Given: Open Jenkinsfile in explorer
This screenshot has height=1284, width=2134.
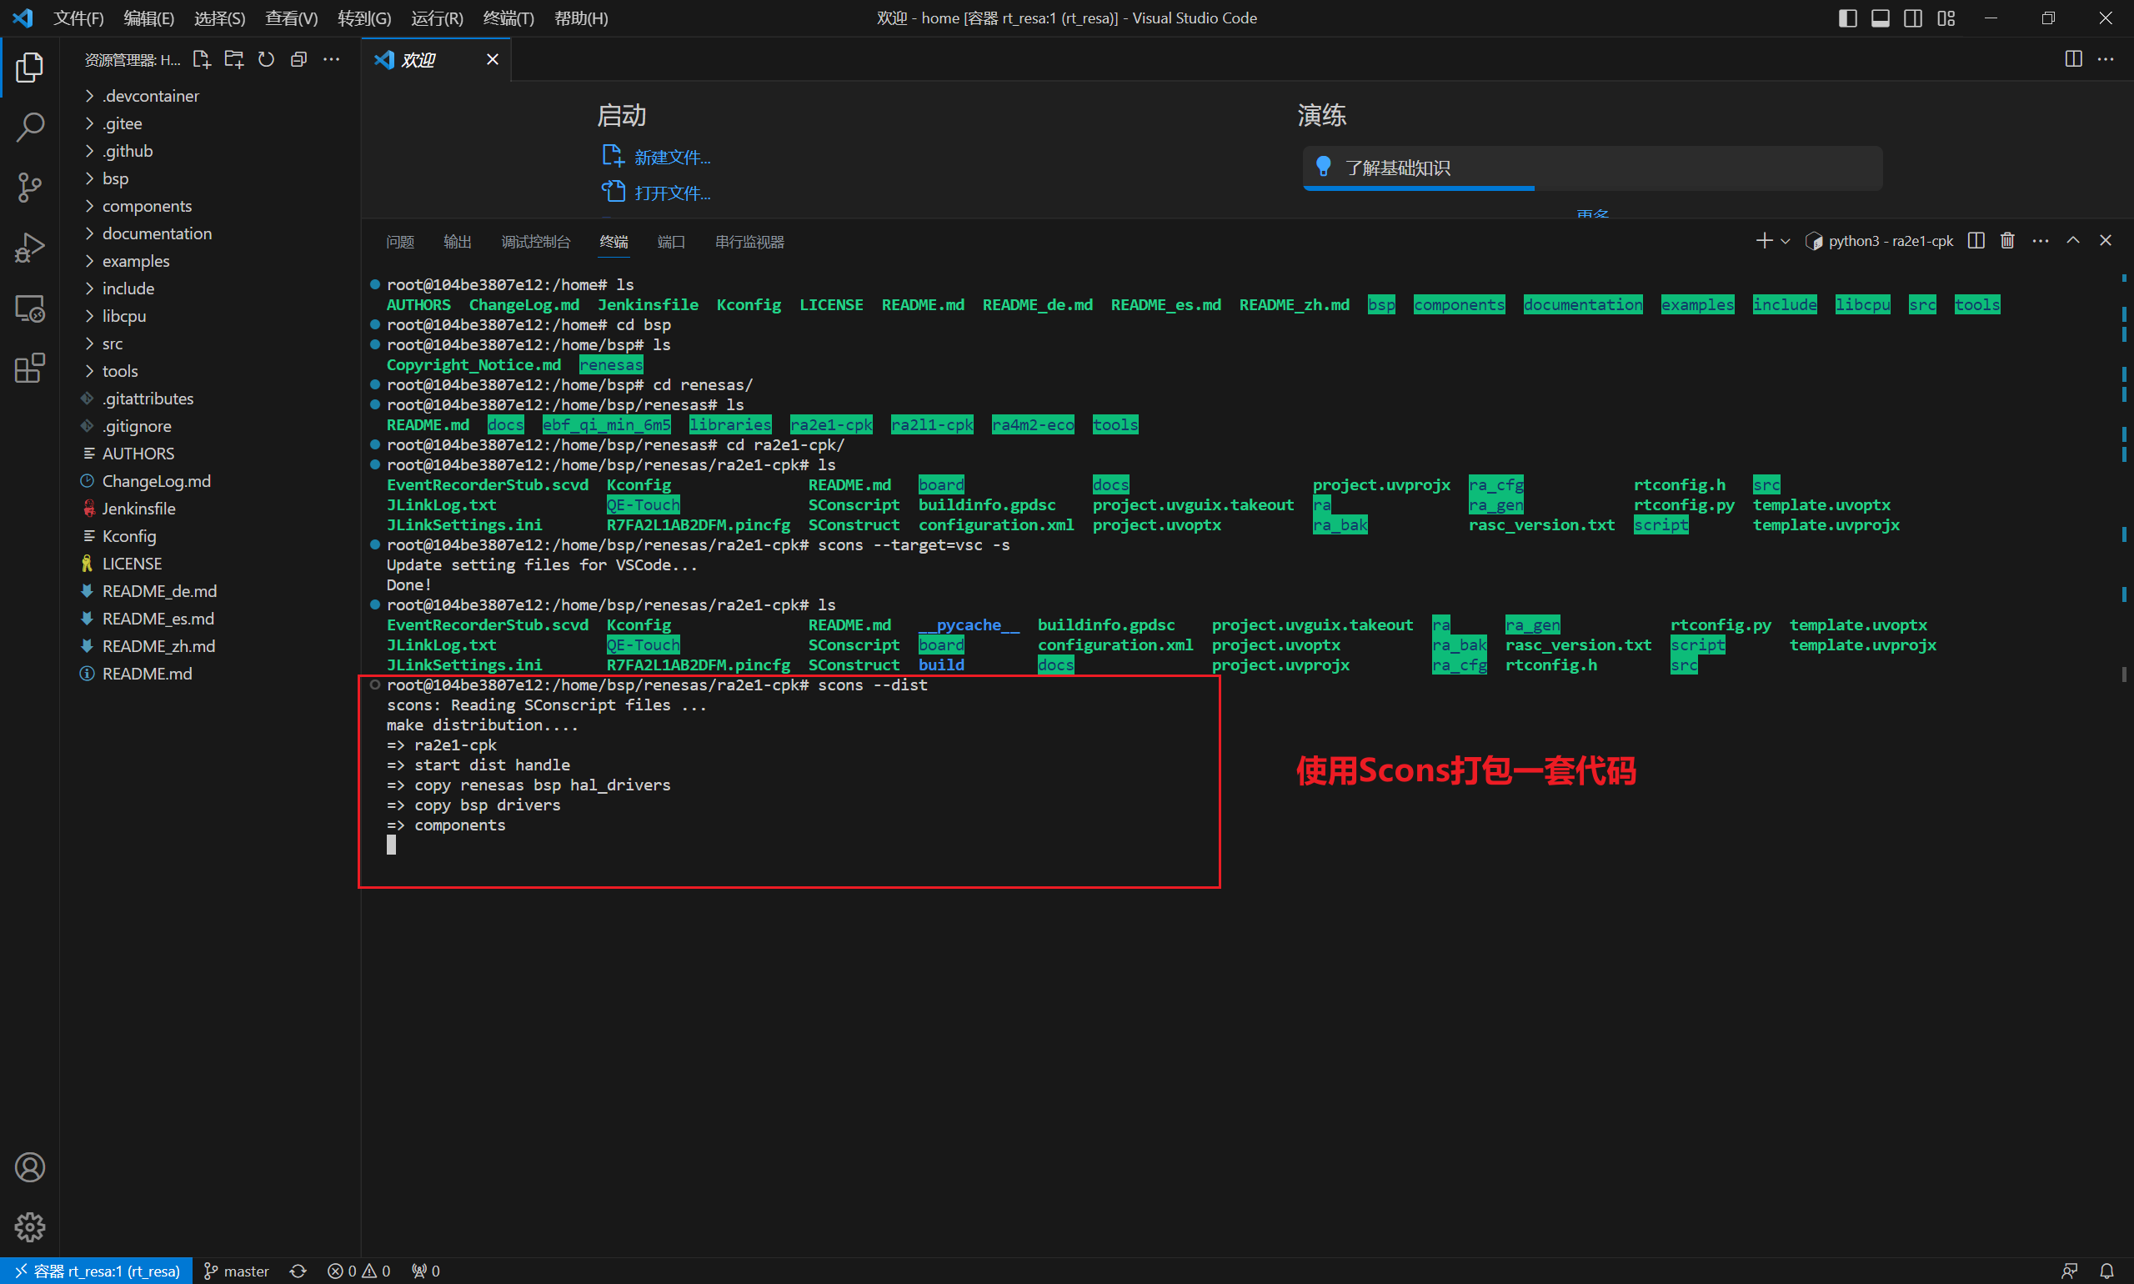Looking at the screenshot, I should click(x=212, y=509).
